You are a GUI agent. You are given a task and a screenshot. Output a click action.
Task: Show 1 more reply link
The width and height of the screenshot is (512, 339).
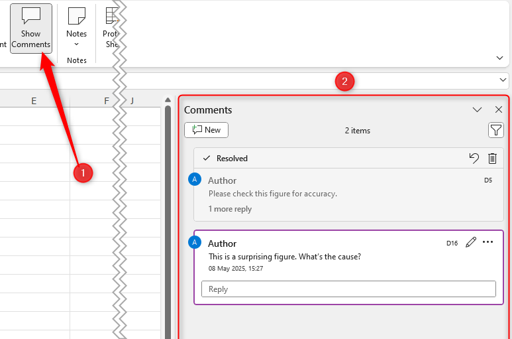[230, 209]
